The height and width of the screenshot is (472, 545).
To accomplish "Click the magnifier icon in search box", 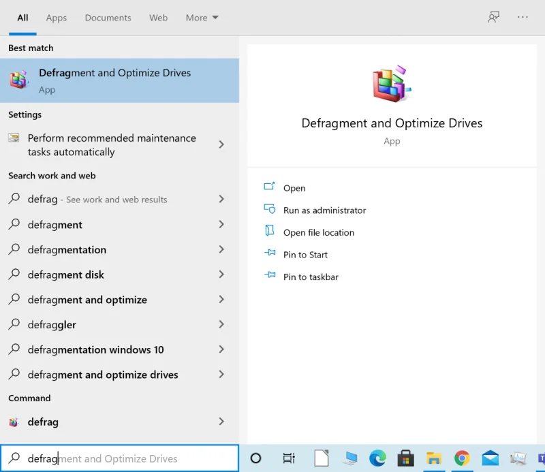I will (14, 458).
